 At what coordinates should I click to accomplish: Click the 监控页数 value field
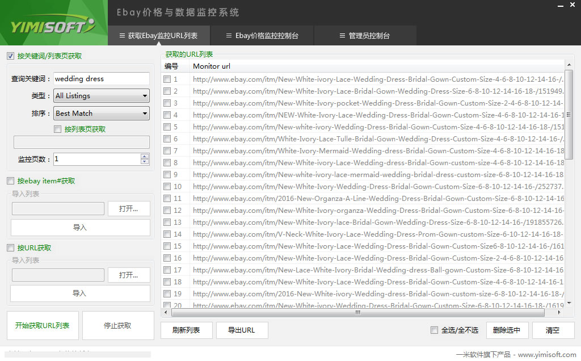point(97,159)
